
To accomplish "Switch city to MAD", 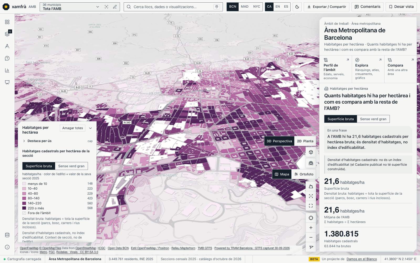I will (245, 7).
